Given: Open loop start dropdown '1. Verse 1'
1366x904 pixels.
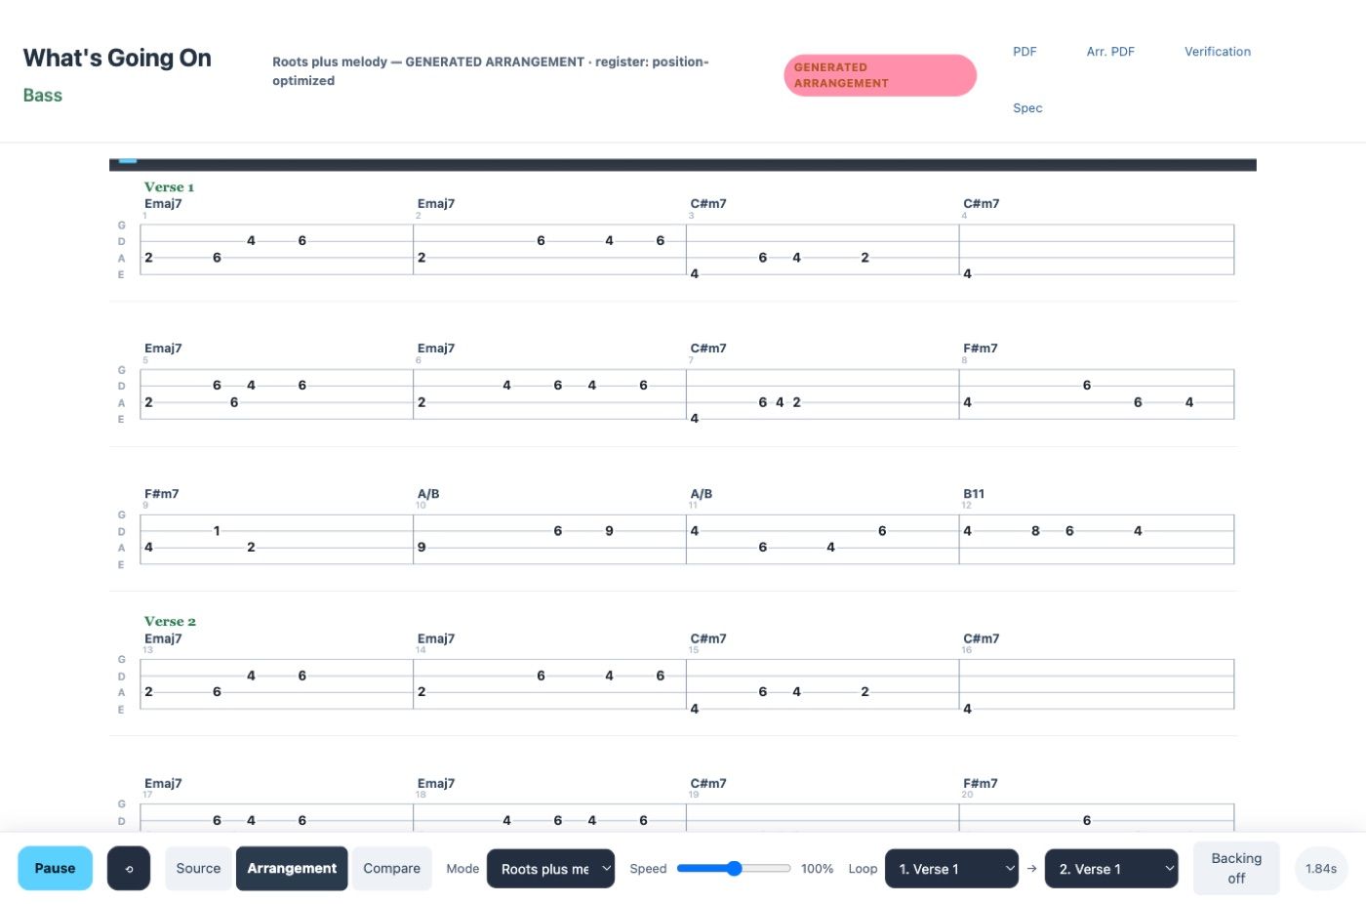Looking at the screenshot, I should click(951, 869).
